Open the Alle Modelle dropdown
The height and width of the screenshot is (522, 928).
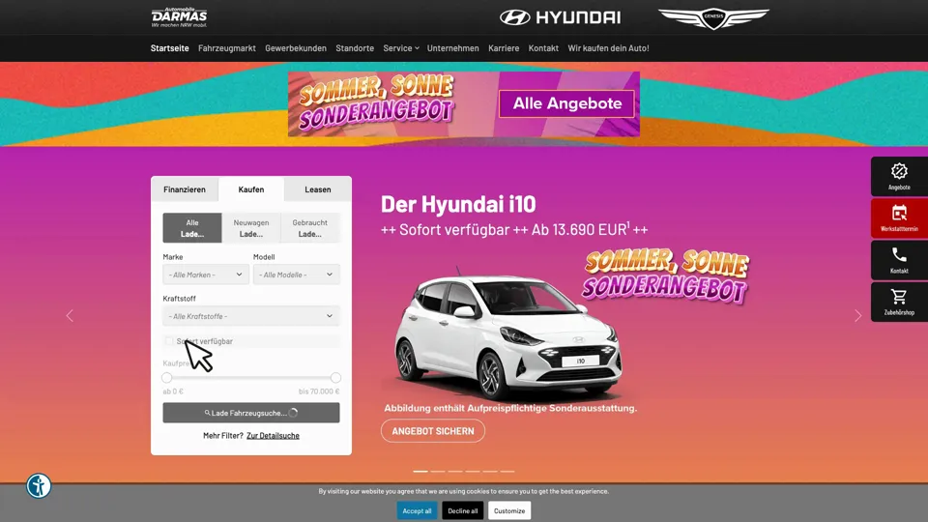[297, 275]
